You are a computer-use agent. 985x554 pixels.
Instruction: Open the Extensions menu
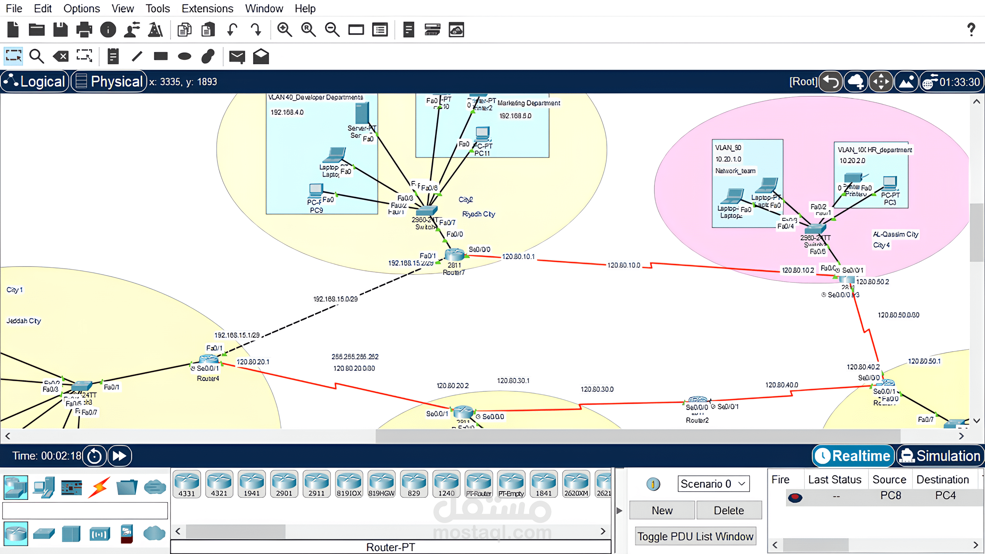click(207, 8)
